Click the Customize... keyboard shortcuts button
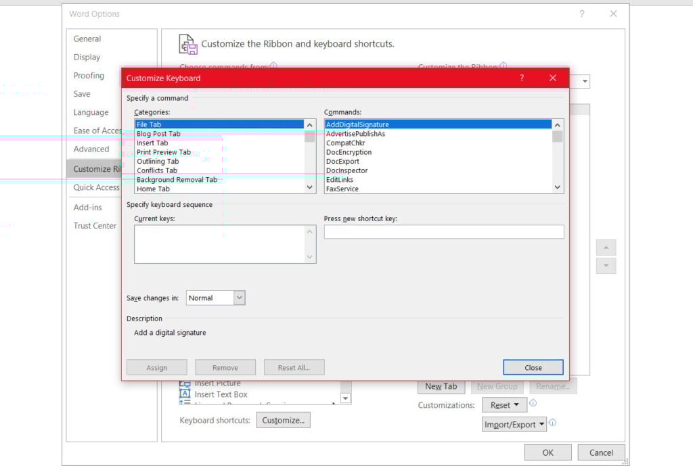693x468 pixels. (284, 420)
